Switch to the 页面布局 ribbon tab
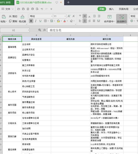 point(124,9)
